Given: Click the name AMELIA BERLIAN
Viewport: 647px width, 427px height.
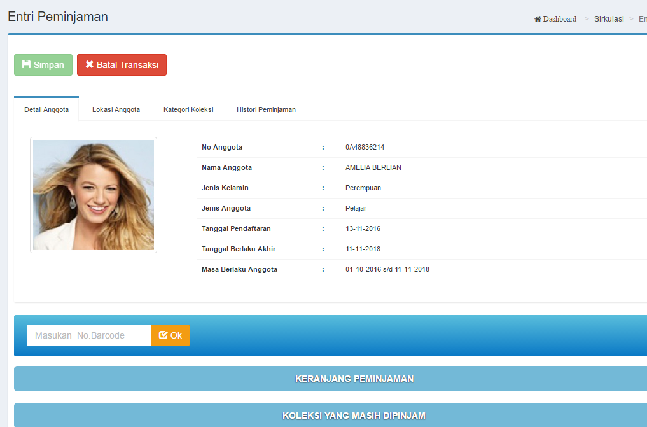Looking at the screenshot, I should click(x=373, y=167).
